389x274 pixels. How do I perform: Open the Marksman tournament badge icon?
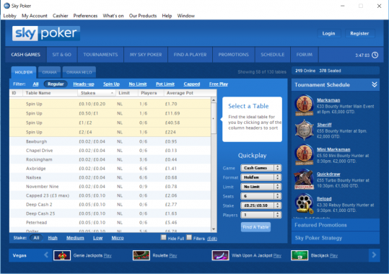[x=304, y=105]
